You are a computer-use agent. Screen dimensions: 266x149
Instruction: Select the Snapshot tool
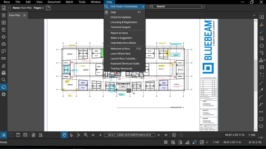(262, 74)
